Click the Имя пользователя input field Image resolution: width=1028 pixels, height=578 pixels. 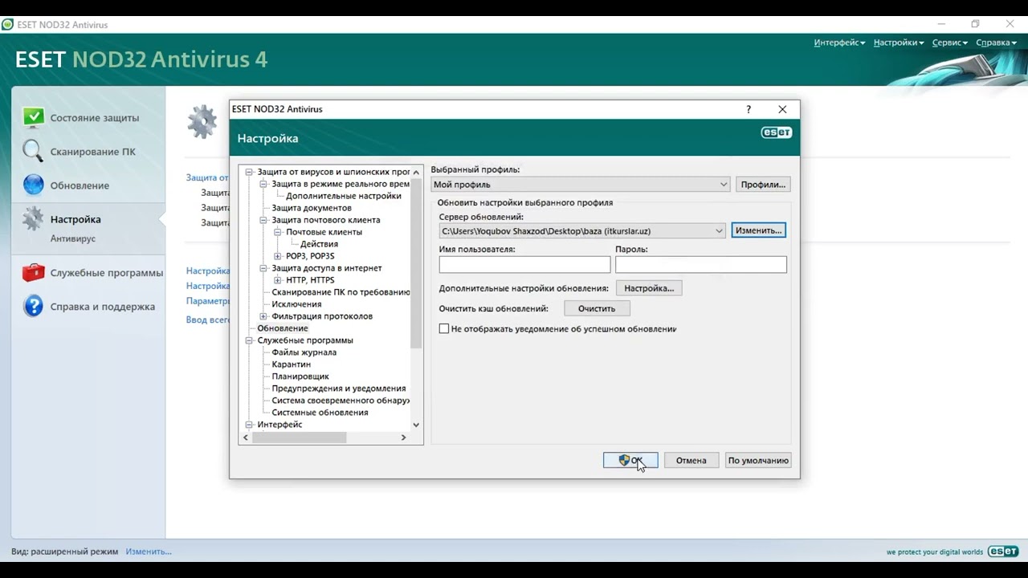[x=525, y=264]
